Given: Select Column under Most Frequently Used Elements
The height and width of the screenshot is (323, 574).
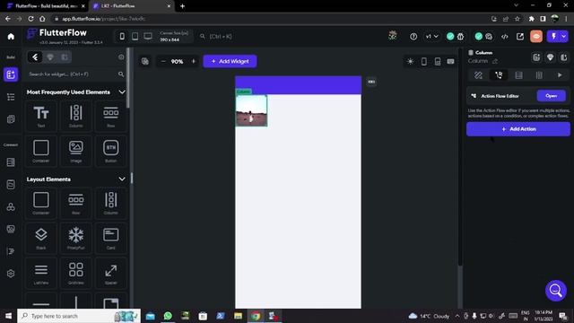Looking at the screenshot, I should point(75,116).
